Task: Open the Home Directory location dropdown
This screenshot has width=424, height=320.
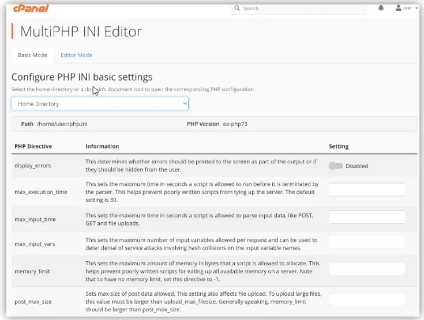Action: pos(100,104)
